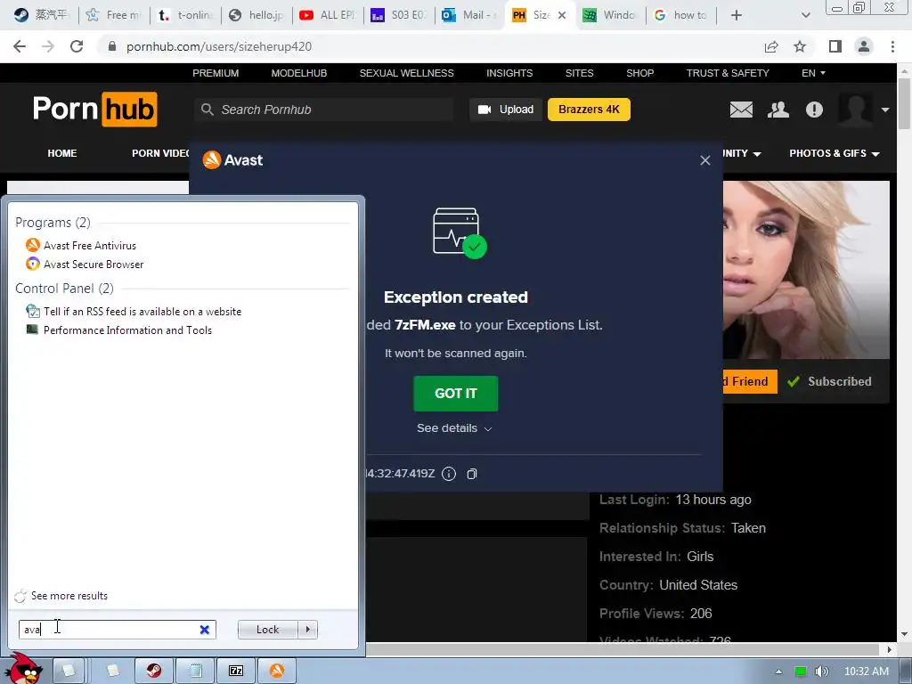Click the address bar URL

tap(219, 46)
